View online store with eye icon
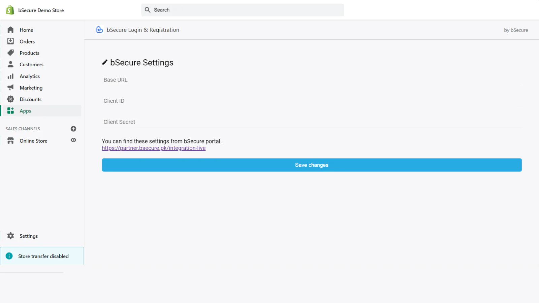Viewport: 539px width, 303px height. 73,140
